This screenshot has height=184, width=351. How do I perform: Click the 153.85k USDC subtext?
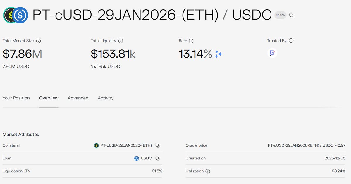click(x=105, y=66)
